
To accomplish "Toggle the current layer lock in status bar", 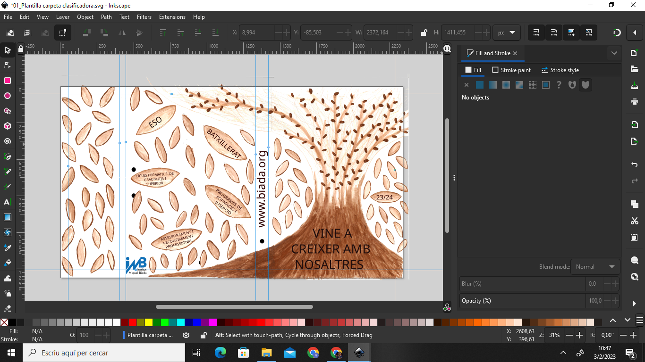I will [203, 335].
